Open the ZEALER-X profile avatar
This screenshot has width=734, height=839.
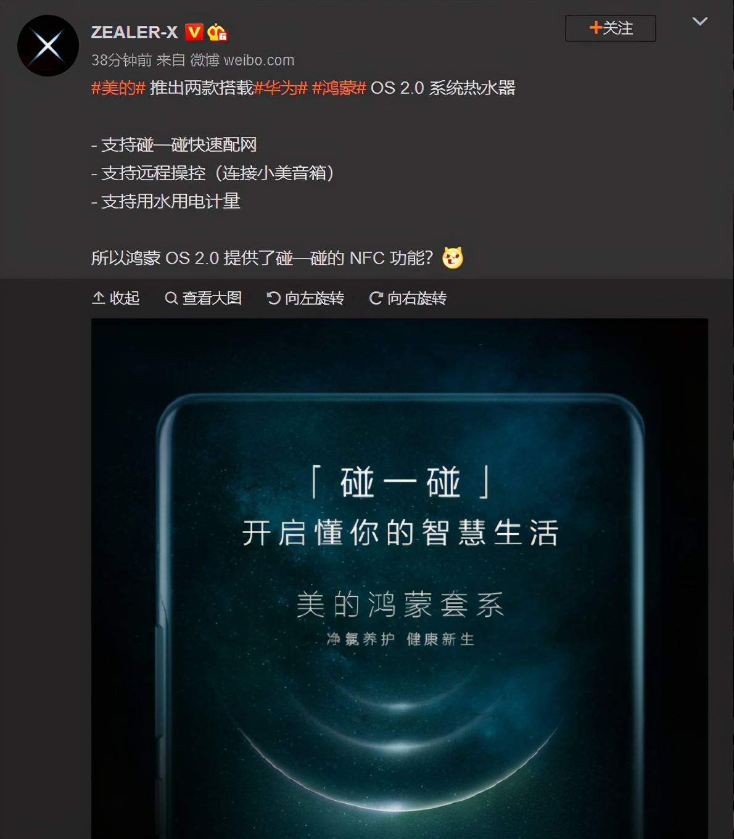(48, 46)
